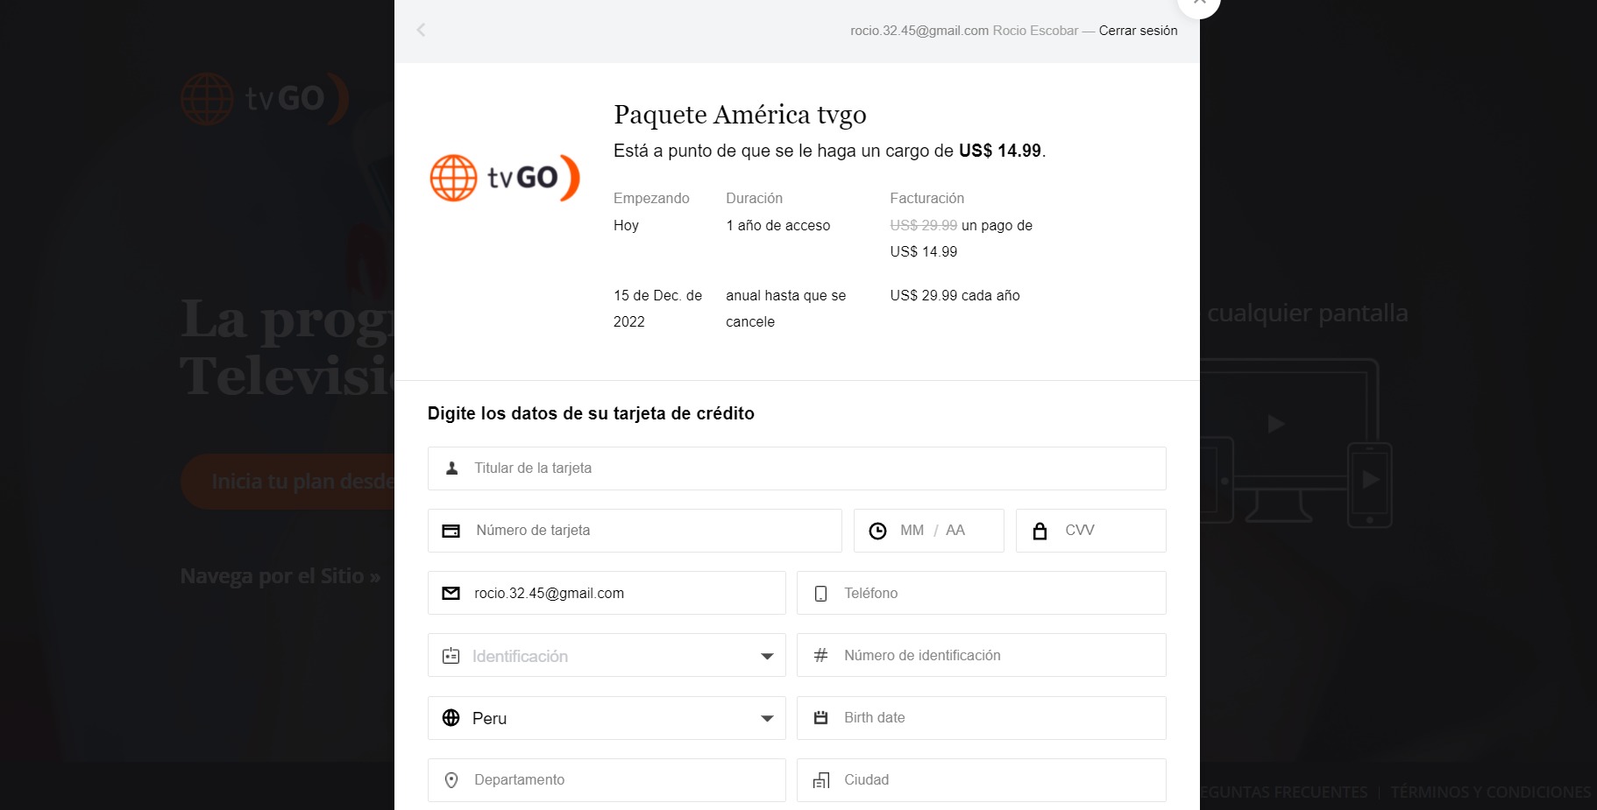This screenshot has width=1597, height=810.
Task: Click the credit card icon
Action: click(x=451, y=531)
